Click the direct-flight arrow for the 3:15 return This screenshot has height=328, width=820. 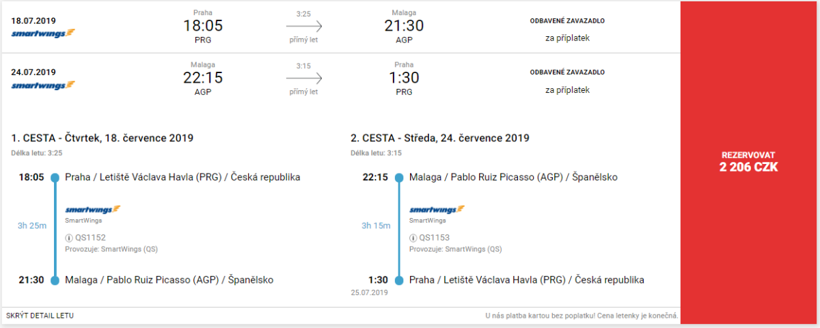pyautogui.click(x=303, y=79)
